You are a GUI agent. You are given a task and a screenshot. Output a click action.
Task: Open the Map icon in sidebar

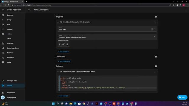(3, 24)
